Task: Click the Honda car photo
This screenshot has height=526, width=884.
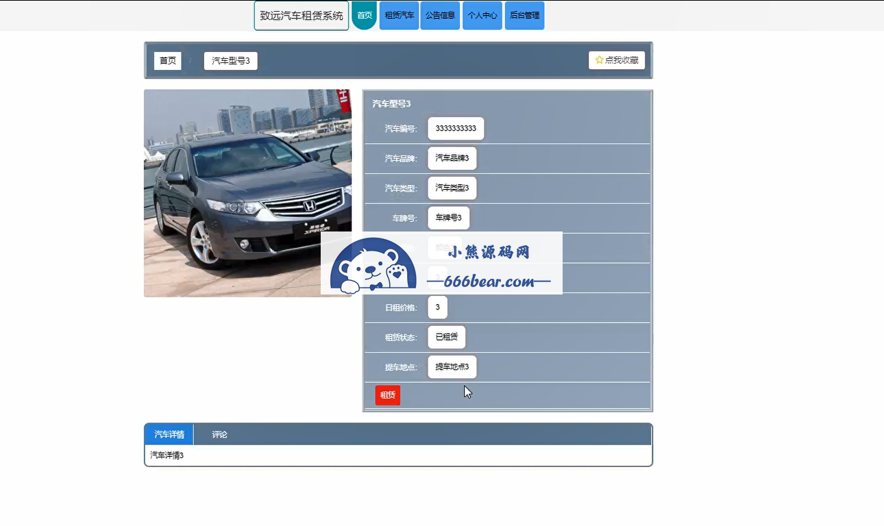Action: coord(247,193)
